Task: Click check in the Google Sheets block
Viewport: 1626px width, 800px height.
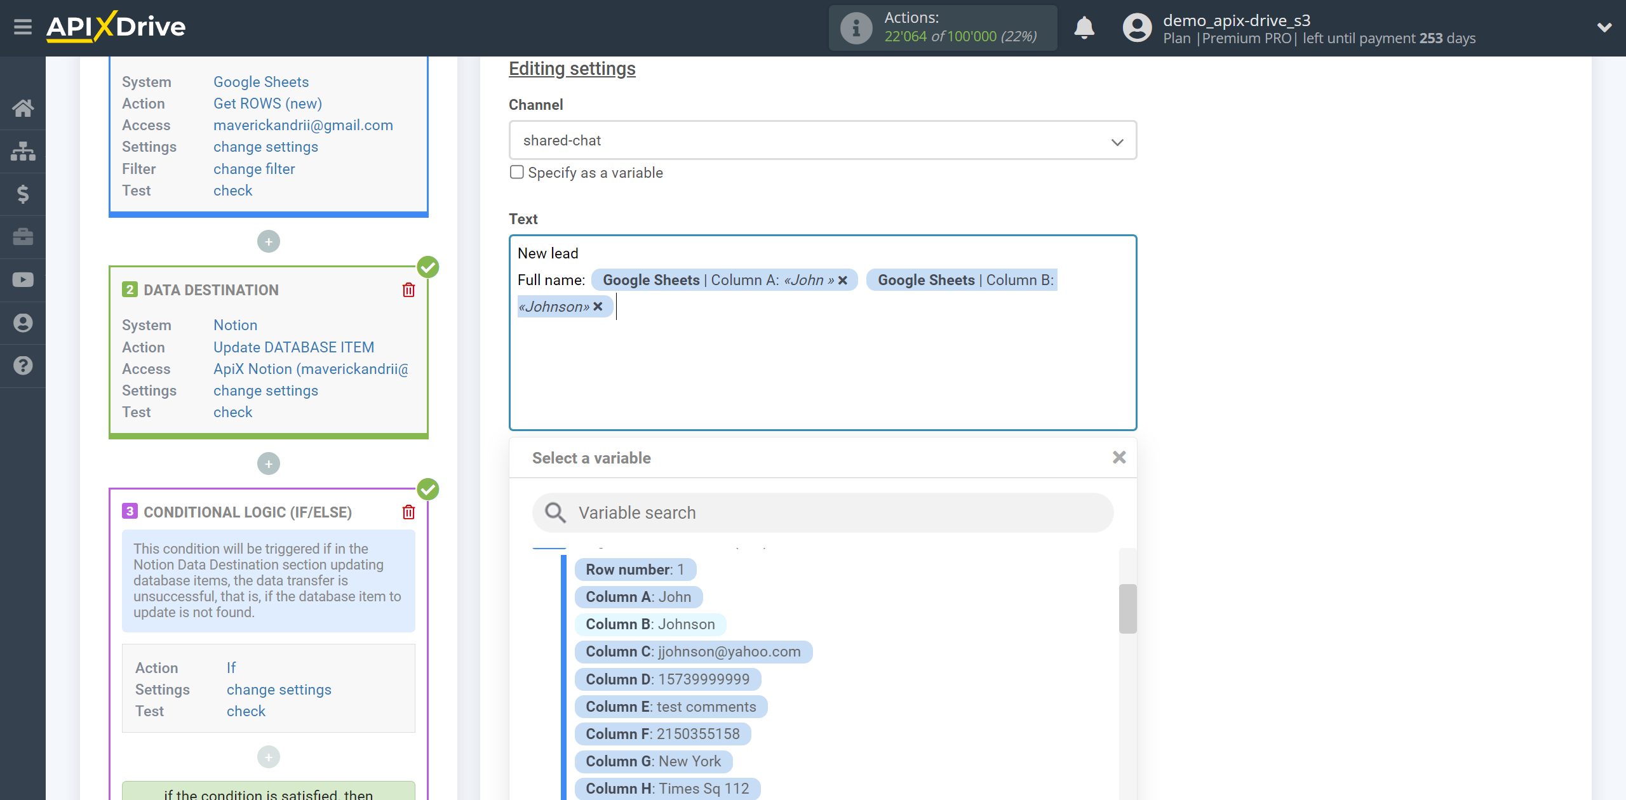Action: (x=232, y=190)
